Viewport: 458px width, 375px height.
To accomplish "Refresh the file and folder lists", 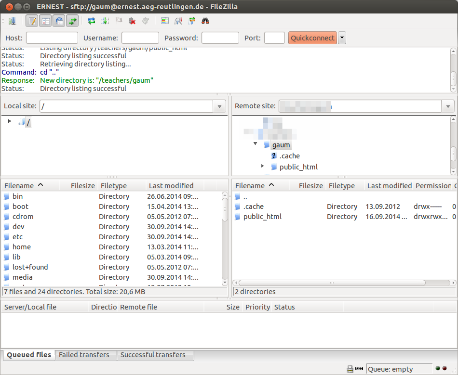I will (91, 21).
